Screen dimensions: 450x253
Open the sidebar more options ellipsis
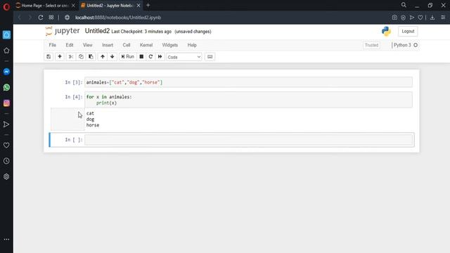(6, 239)
